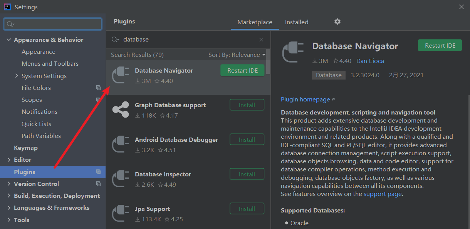Image resolution: width=470 pixels, height=229 pixels.
Task: Click the large Database Navigator detail icon
Action: pyautogui.click(x=293, y=52)
